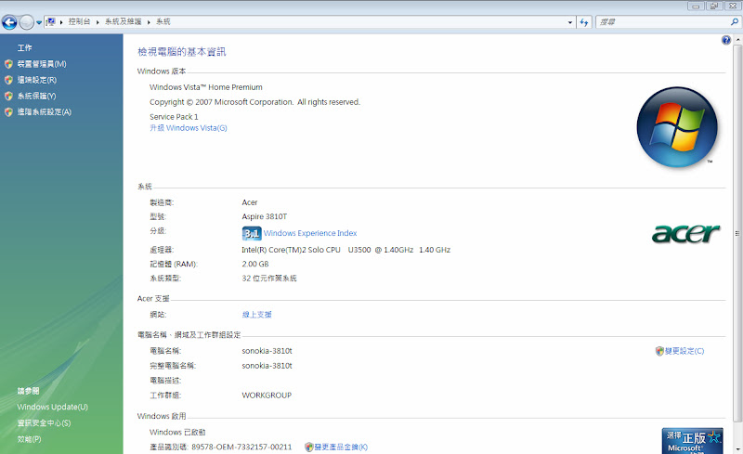Click the window maximize button

click(713, 6)
